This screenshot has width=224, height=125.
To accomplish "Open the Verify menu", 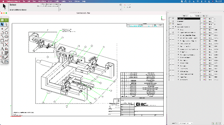I will point(63,1).
